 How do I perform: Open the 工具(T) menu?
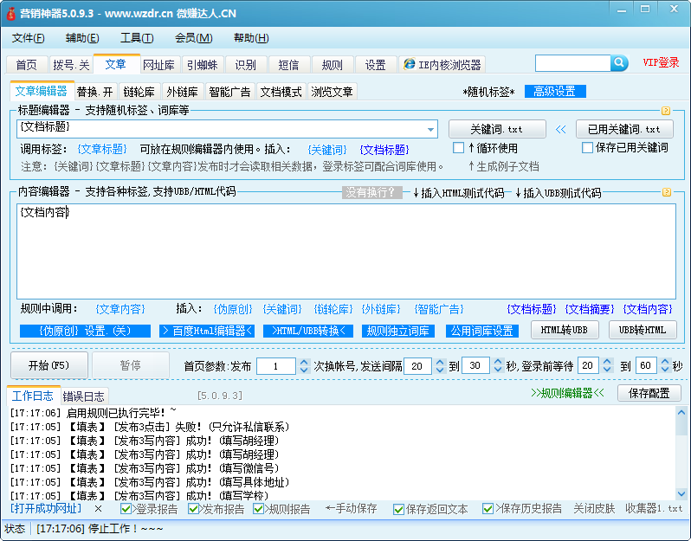136,38
